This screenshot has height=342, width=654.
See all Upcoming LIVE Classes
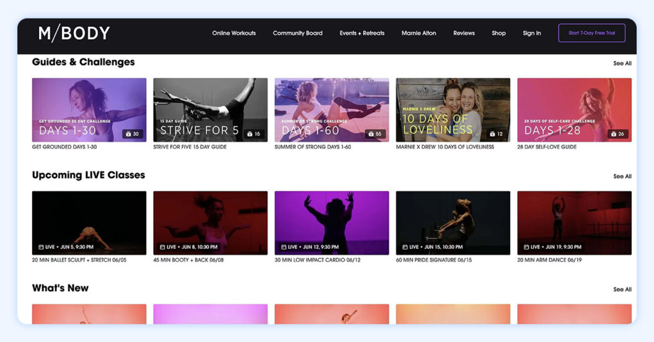[622, 176]
